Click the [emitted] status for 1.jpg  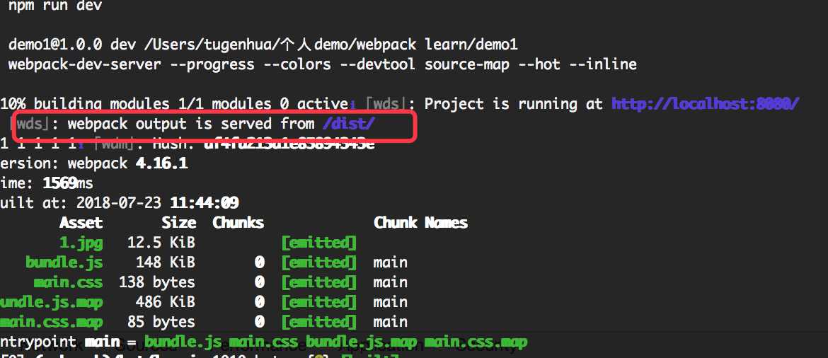click(x=318, y=243)
